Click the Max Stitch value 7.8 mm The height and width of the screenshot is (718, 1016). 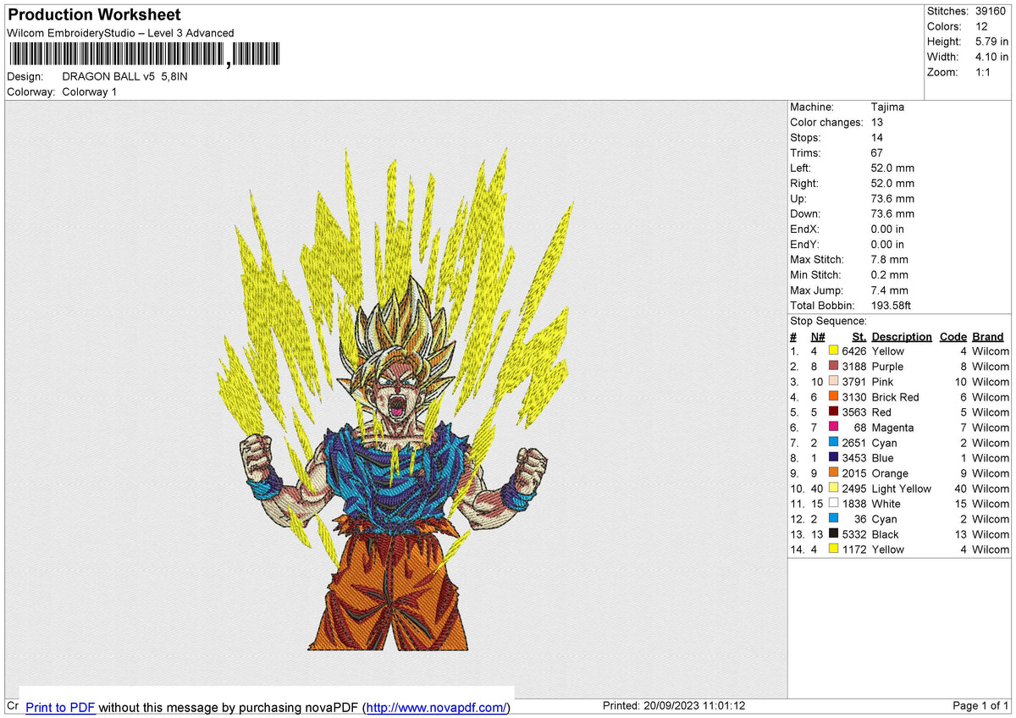(x=889, y=260)
